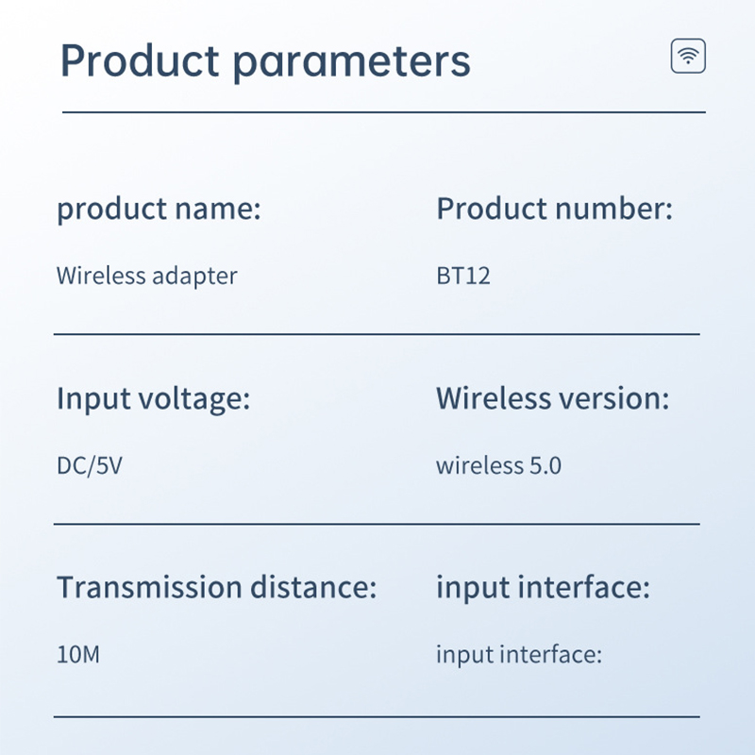Select the Product number label
This screenshot has width=755, height=755.
pyautogui.click(x=554, y=209)
